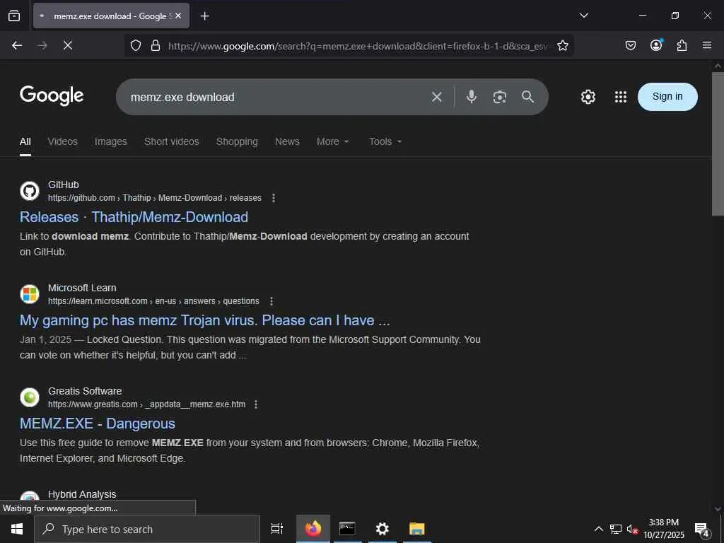This screenshot has height=543, width=724.
Task: Click the page vertical scrollbar thumb
Action: click(718, 144)
